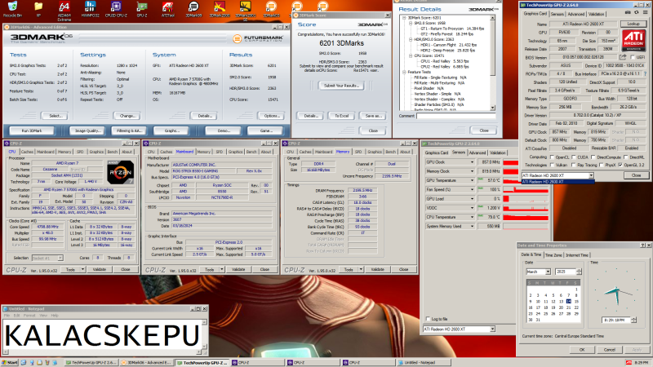
Task: Open the GPU-Z desktop shortcut
Action: click(142, 7)
